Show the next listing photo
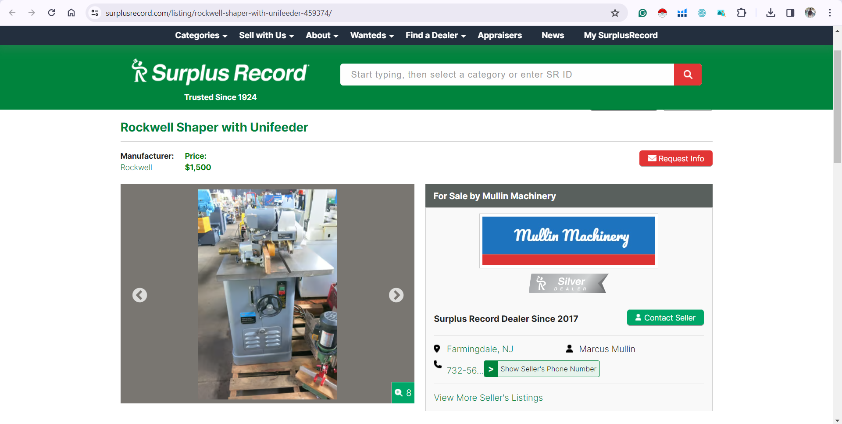The width and height of the screenshot is (842, 424). coord(396,295)
